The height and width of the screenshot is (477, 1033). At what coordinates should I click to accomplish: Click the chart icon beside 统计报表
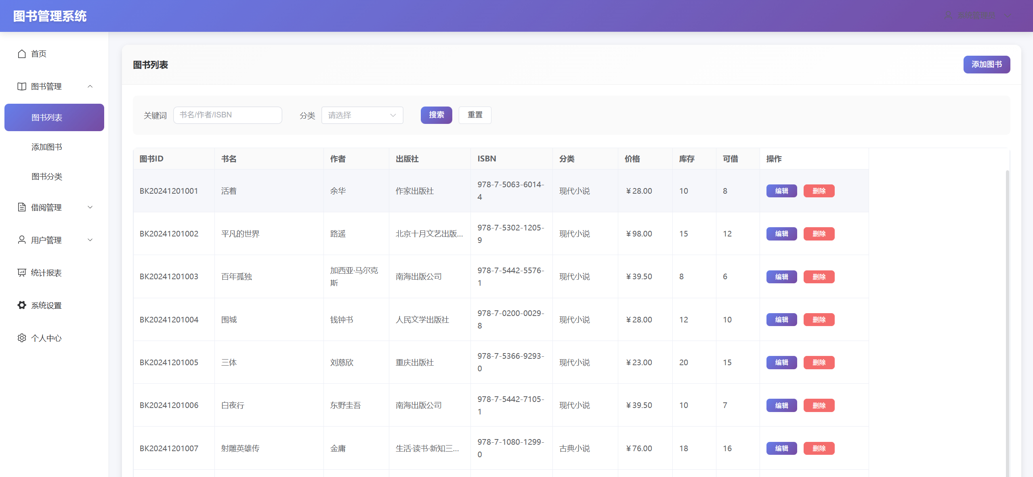(22, 272)
